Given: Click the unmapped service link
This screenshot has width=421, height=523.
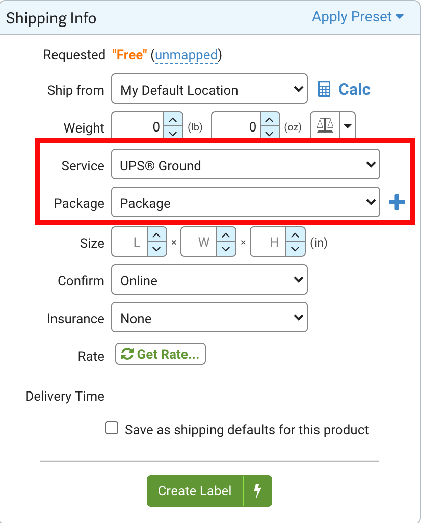Looking at the screenshot, I should pos(187,55).
